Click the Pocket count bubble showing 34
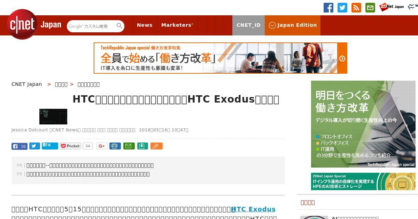Screen dimensions: 418x219 tap(88, 146)
